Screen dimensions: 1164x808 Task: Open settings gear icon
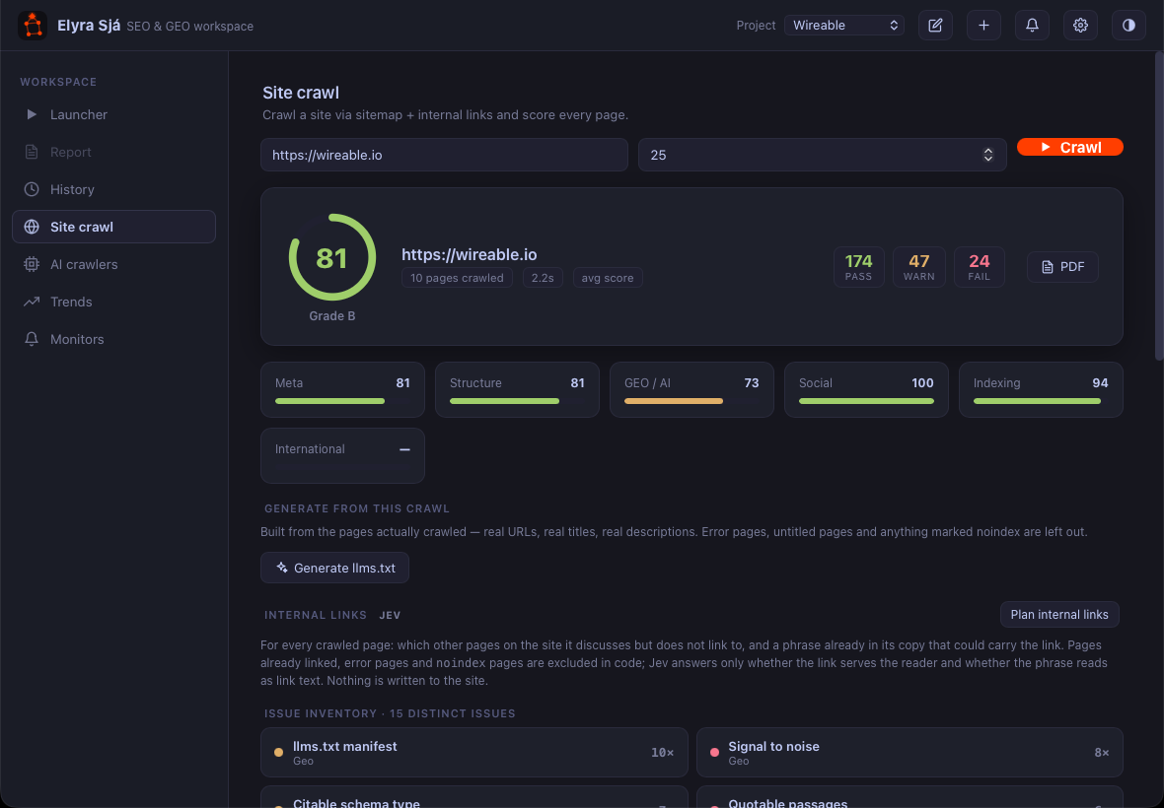tap(1080, 26)
